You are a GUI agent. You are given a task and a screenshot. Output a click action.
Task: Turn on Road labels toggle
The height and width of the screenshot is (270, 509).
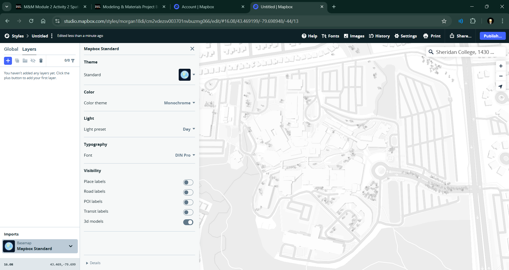click(x=188, y=192)
